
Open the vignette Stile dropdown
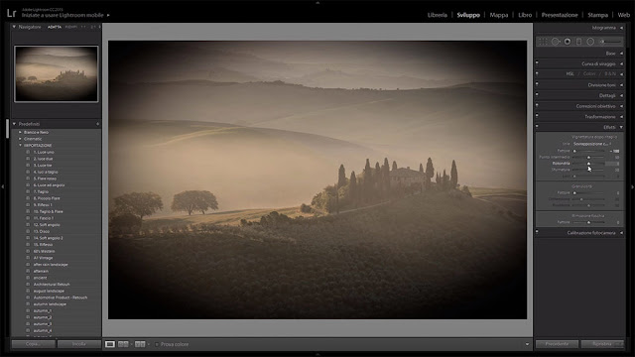coord(592,144)
